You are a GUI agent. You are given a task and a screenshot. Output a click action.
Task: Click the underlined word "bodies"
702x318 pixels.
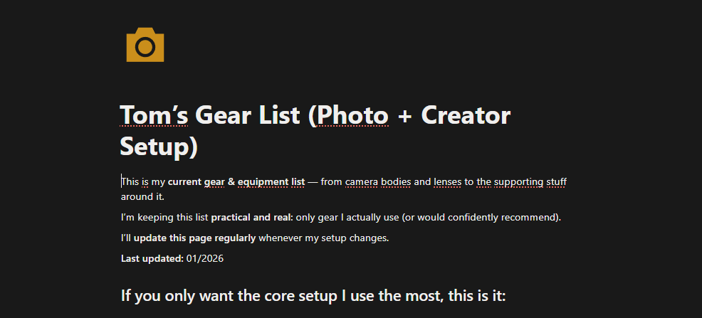pyautogui.click(x=396, y=182)
